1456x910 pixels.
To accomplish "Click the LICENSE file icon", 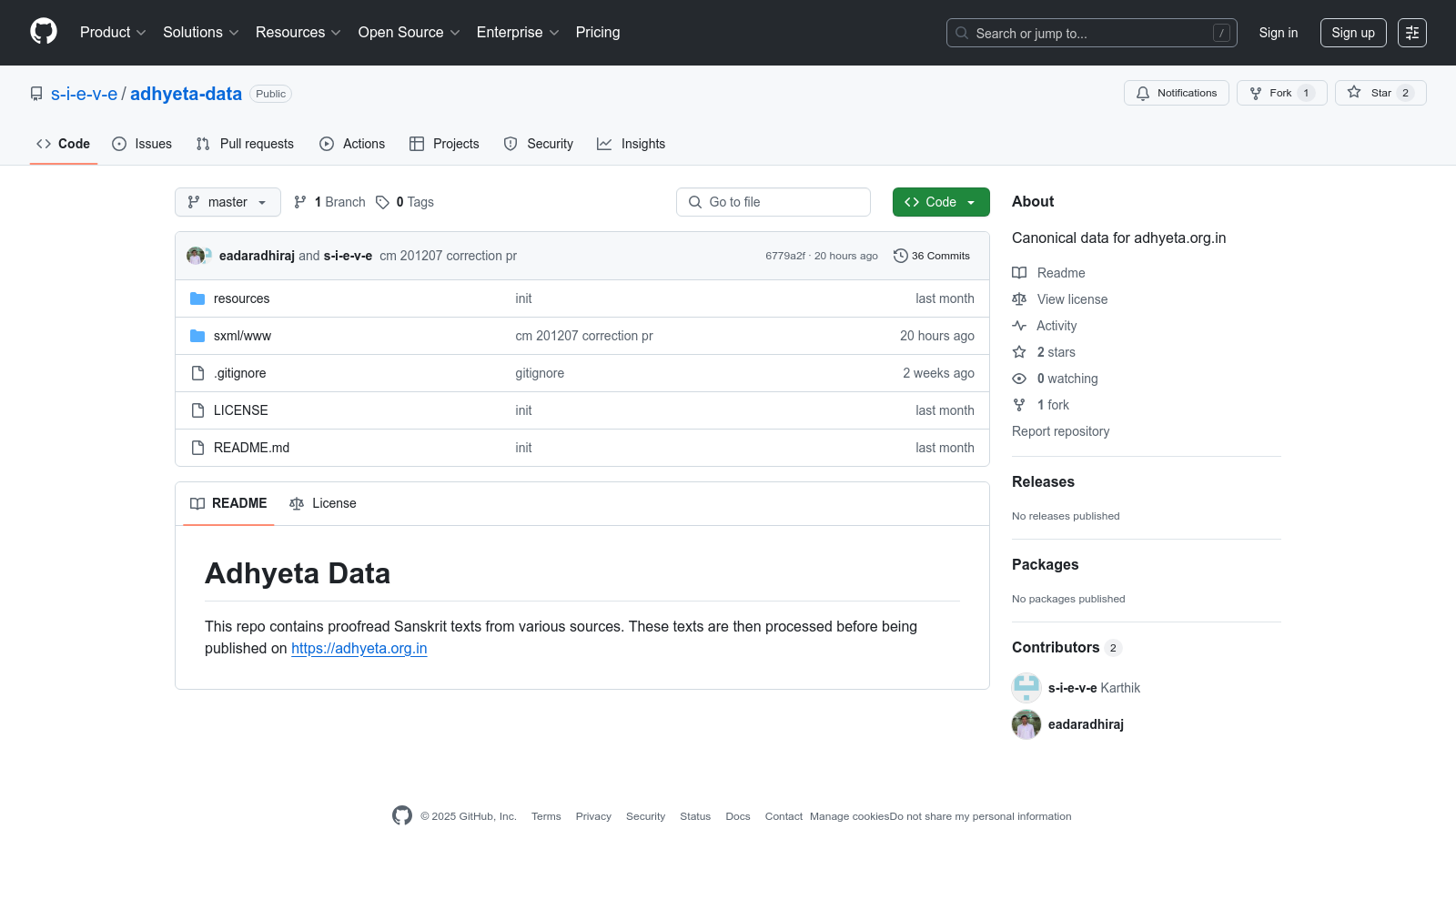I will pos(197,410).
